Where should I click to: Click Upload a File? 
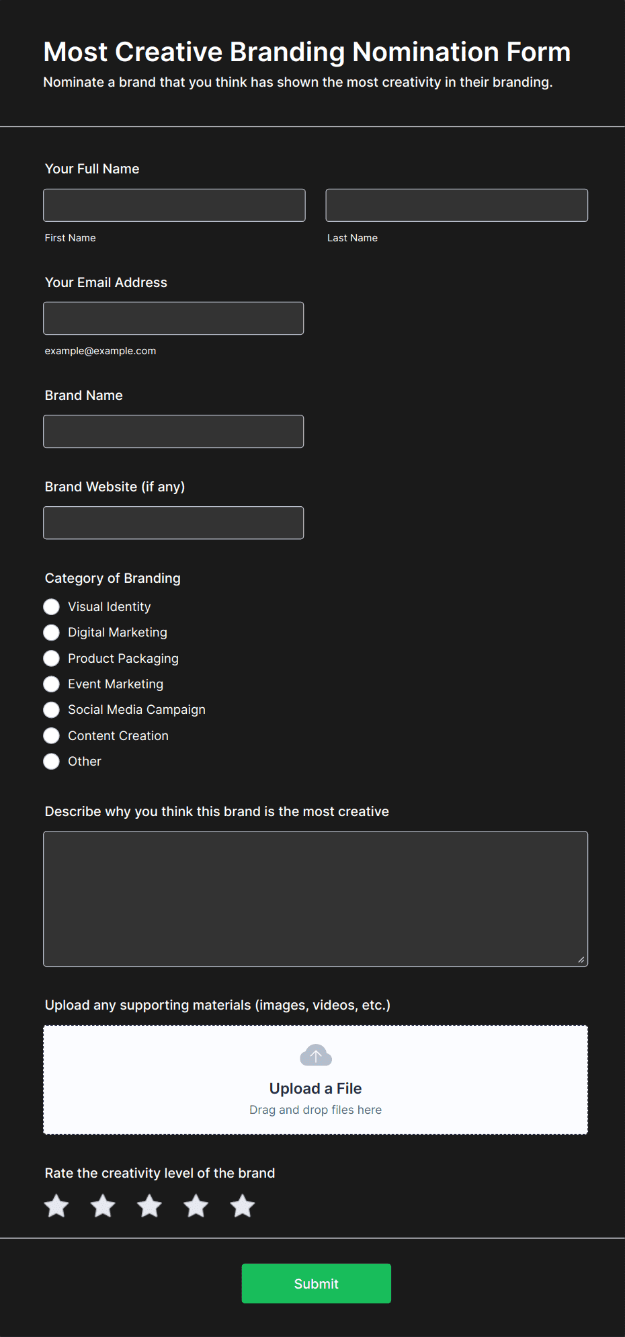pyautogui.click(x=315, y=1088)
